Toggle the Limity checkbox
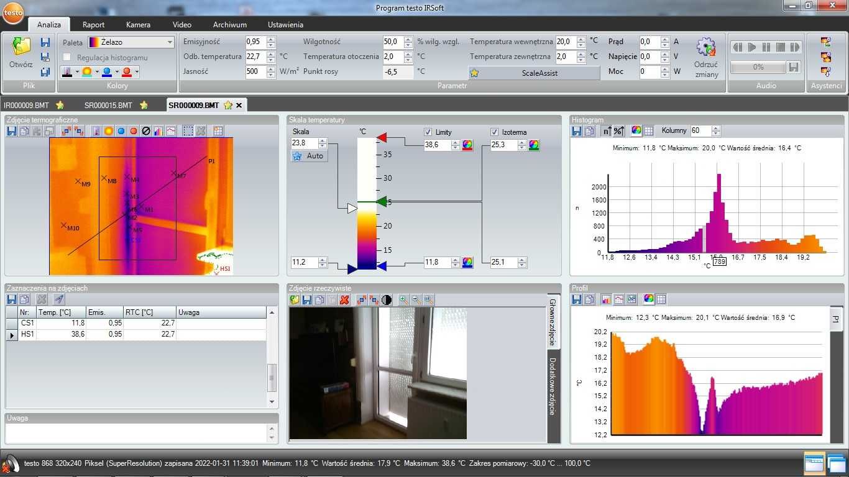 click(428, 132)
